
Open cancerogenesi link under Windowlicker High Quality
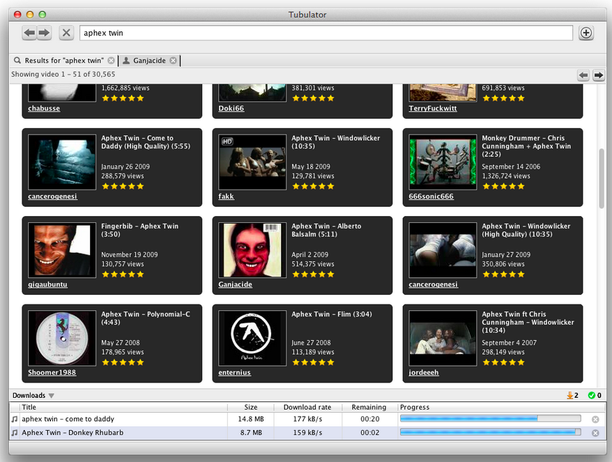[x=434, y=284]
